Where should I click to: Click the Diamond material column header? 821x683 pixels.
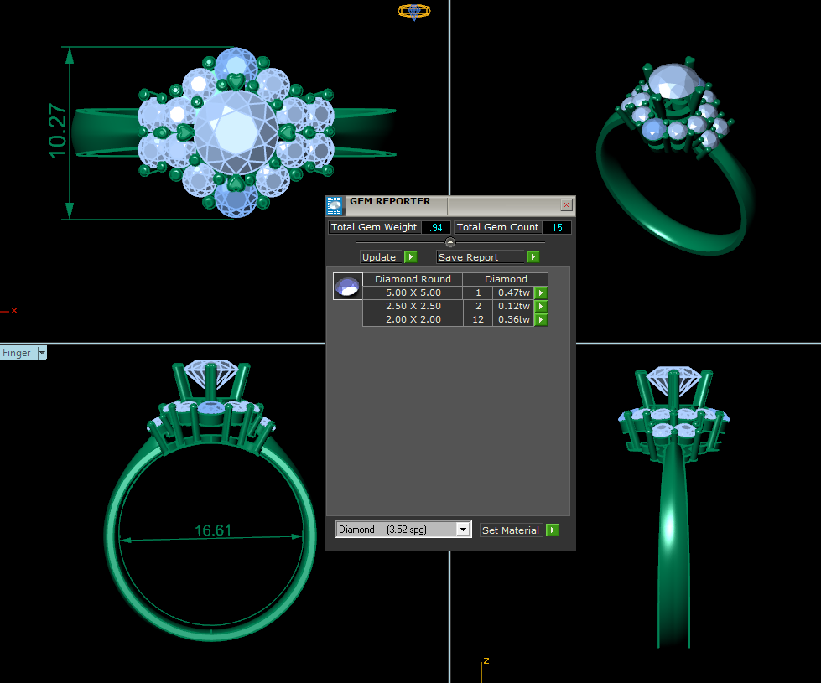[506, 279]
